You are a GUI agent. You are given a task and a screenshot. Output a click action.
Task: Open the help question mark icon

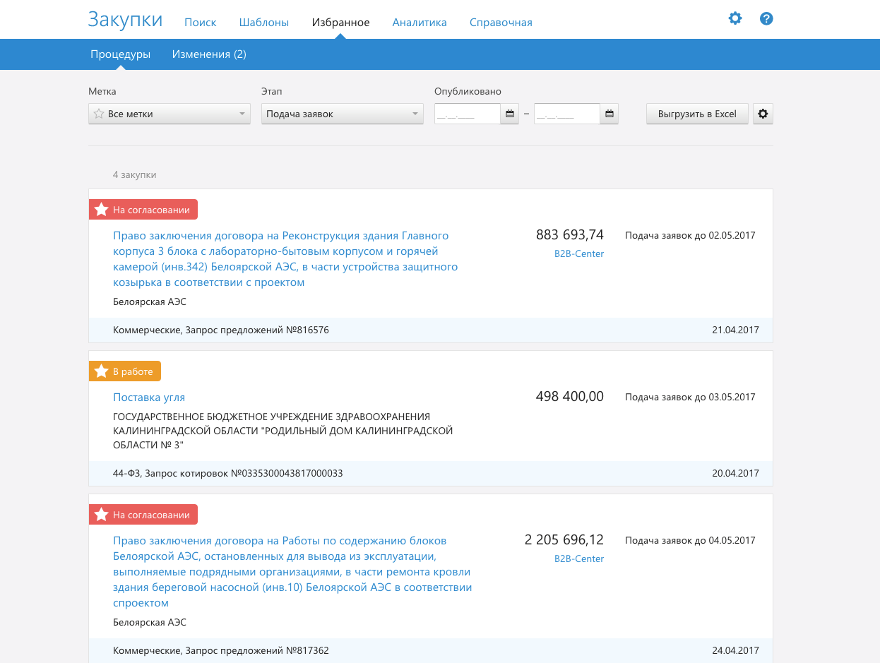[x=766, y=19]
